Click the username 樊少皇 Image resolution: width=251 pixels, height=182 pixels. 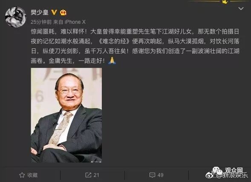[x=40, y=12]
